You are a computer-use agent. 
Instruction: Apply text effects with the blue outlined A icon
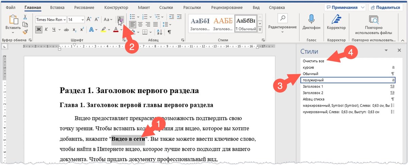pyautogui.click(x=91, y=30)
